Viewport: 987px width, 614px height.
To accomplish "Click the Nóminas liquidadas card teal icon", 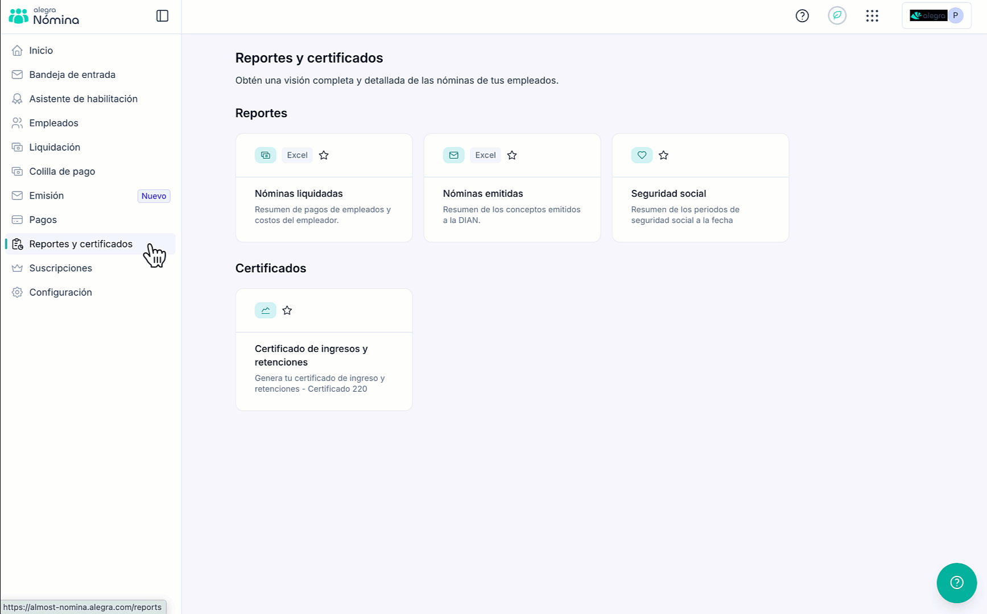I will click(x=266, y=155).
